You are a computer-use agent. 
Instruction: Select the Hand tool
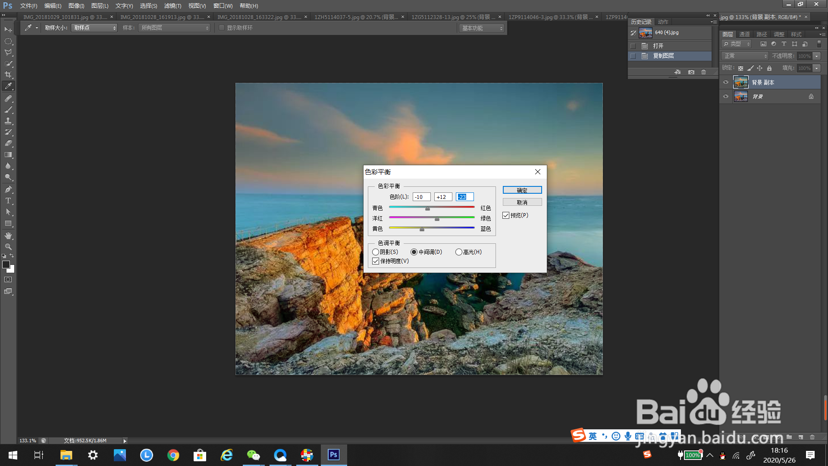(x=8, y=236)
